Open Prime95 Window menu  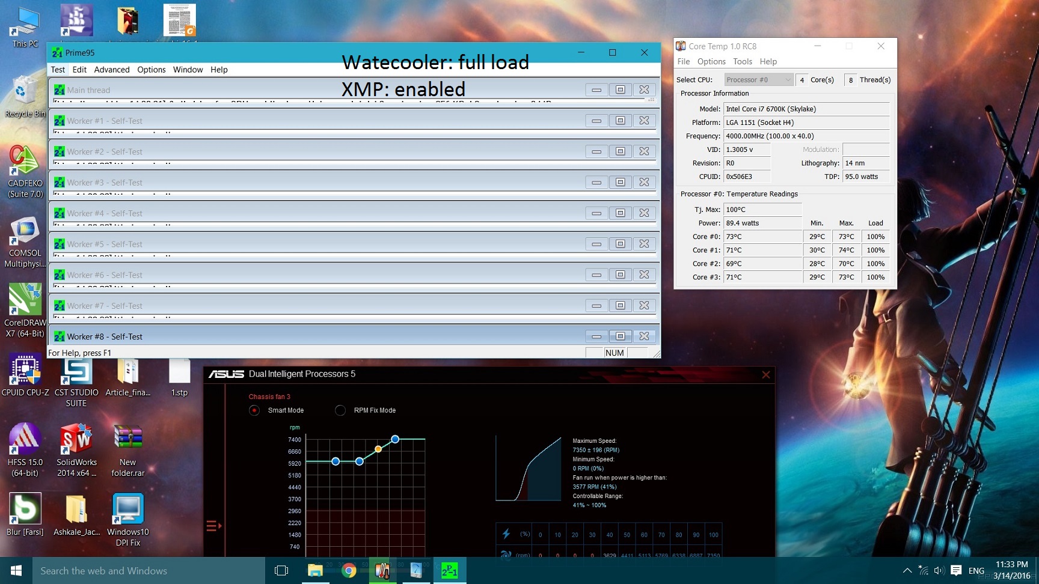click(188, 70)
